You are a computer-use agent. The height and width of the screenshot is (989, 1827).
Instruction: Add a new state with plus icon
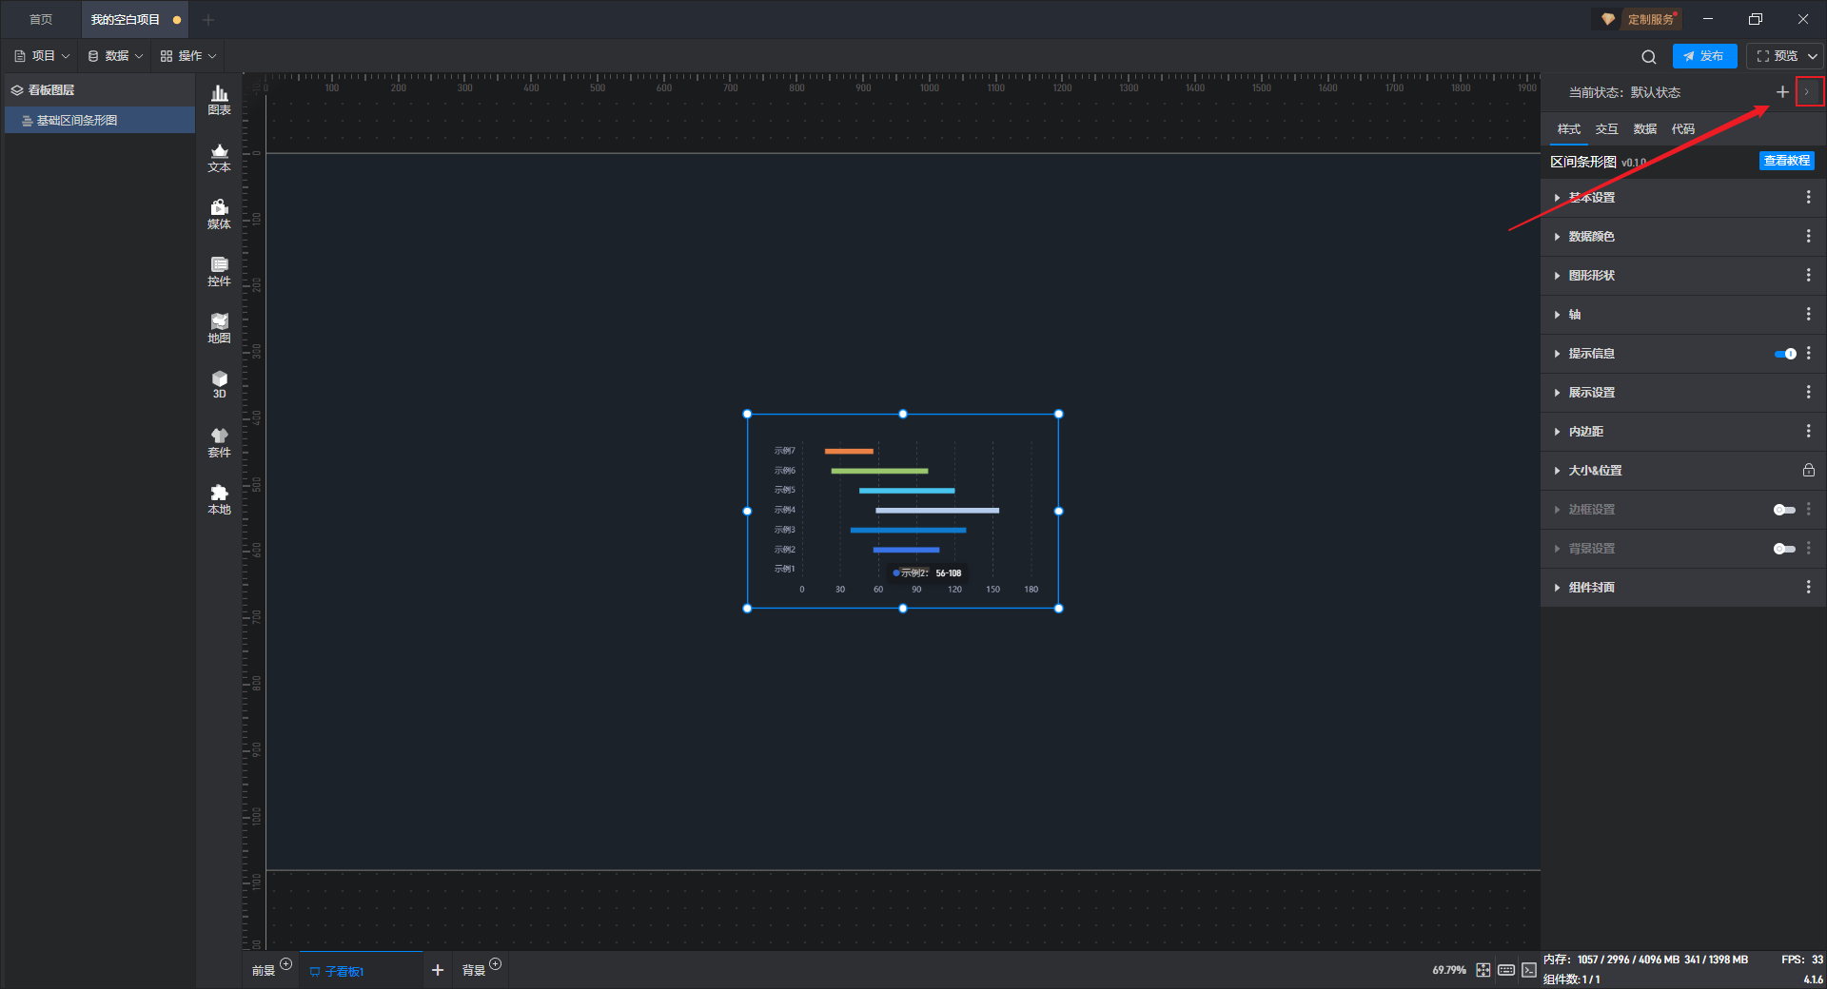[x=1782, y=92]
